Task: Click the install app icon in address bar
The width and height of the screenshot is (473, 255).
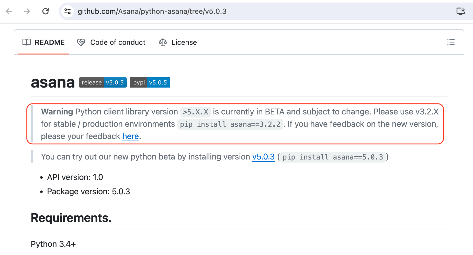Action: pos(460,11)
